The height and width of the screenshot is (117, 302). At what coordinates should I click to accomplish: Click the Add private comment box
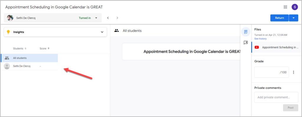[276, 97]
